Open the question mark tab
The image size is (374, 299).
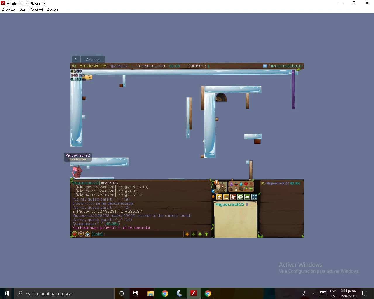tap(76, 59)
